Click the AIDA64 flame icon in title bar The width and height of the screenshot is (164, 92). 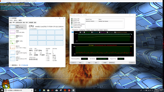71,15
